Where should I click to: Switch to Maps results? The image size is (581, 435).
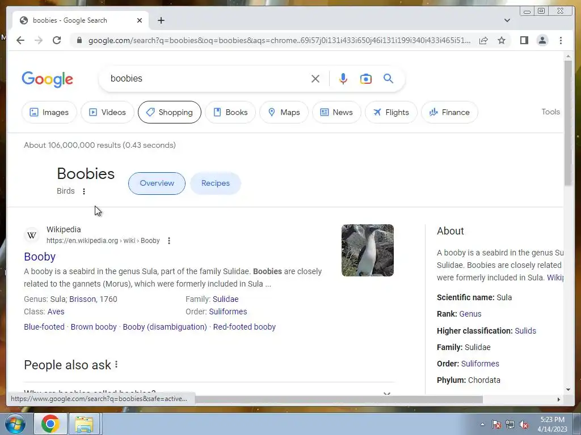coord(284,112)
